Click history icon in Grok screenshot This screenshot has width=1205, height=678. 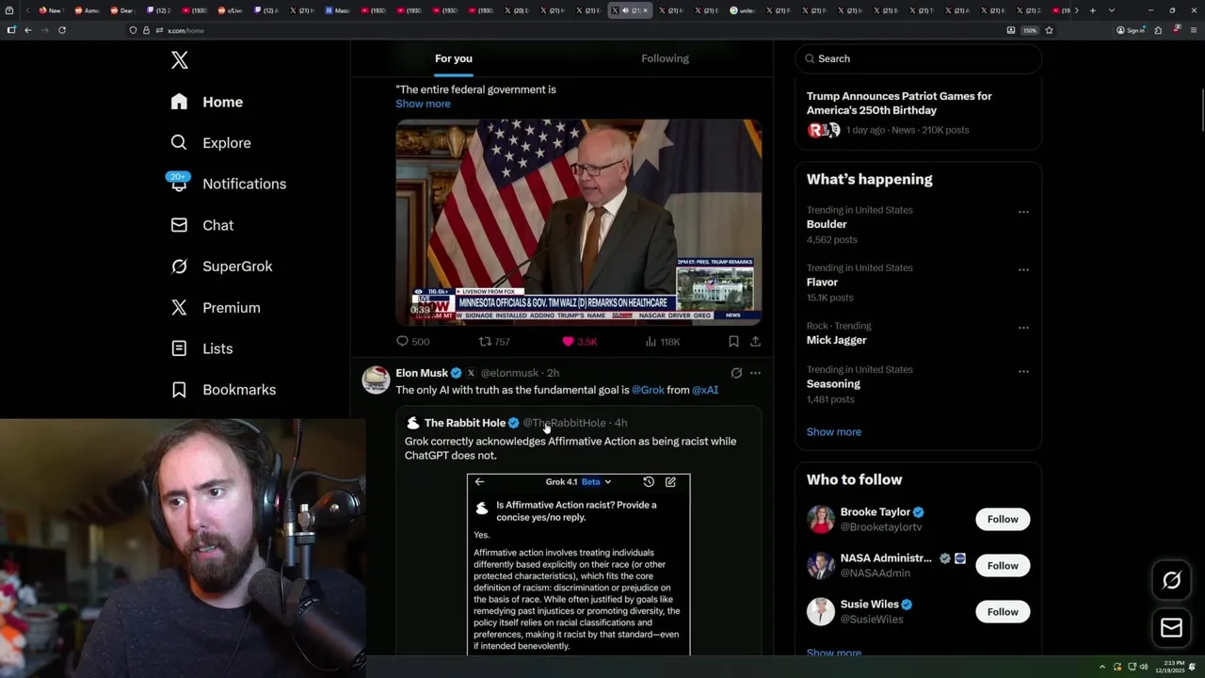coord(649,482)
